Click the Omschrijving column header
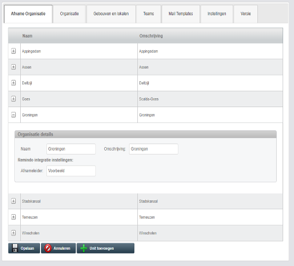294x266 pixels. coord(210,36)
